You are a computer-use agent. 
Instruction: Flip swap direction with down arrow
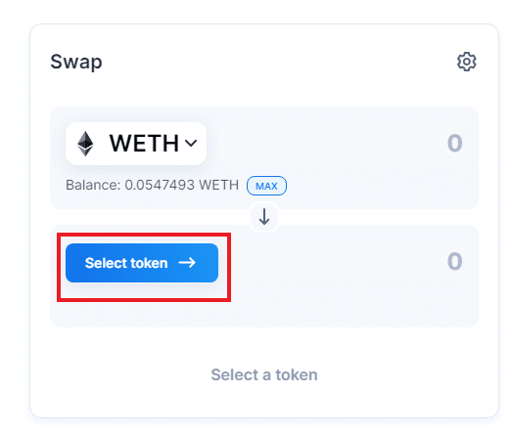pyautogui.click(x=264, y=217)
